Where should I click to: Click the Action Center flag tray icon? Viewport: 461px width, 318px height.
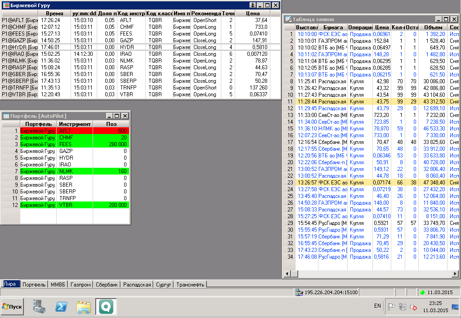point(392,307)
